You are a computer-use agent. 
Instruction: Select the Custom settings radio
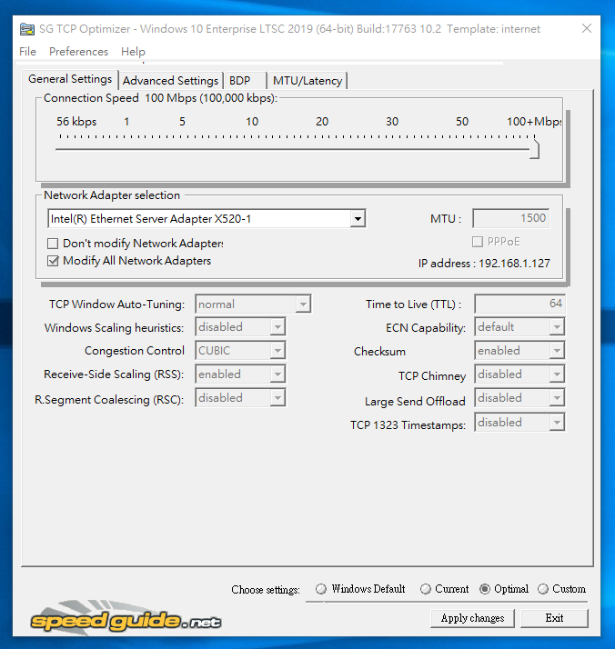tap(543, 589)
